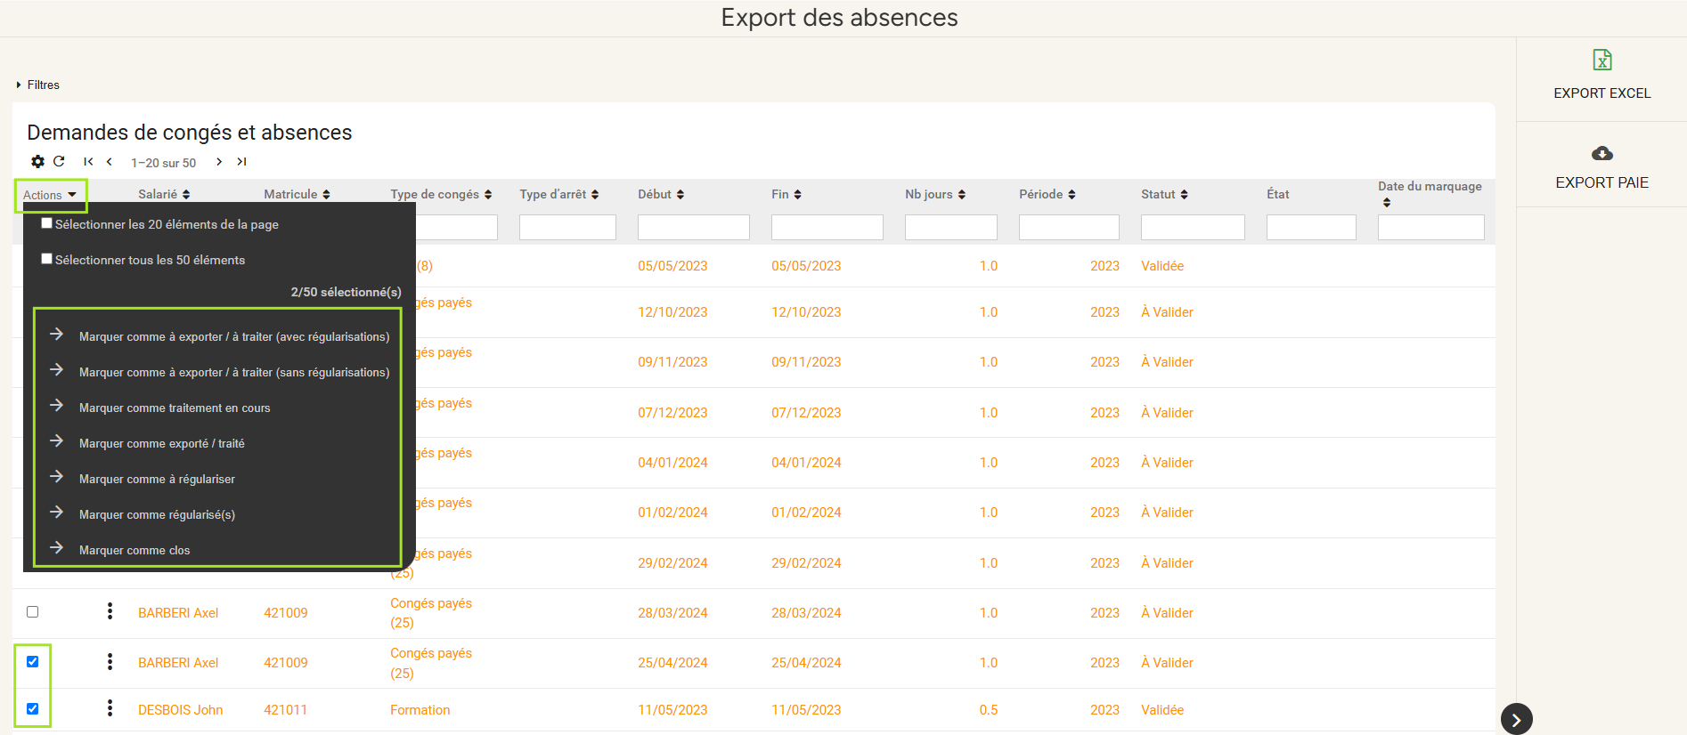This screenshot has height=735, width=1687.
Task: Go to the next page of results
Action: (219, 162)
